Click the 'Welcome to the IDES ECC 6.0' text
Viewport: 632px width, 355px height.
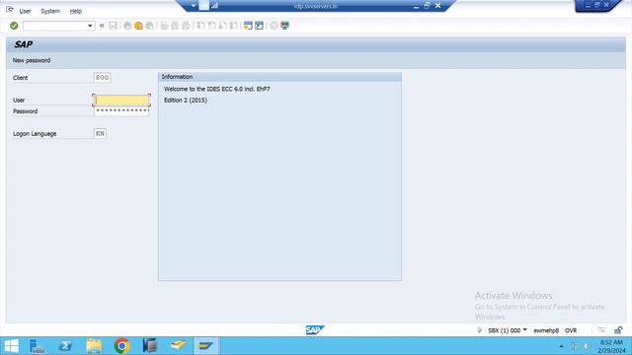click(217, 89)
